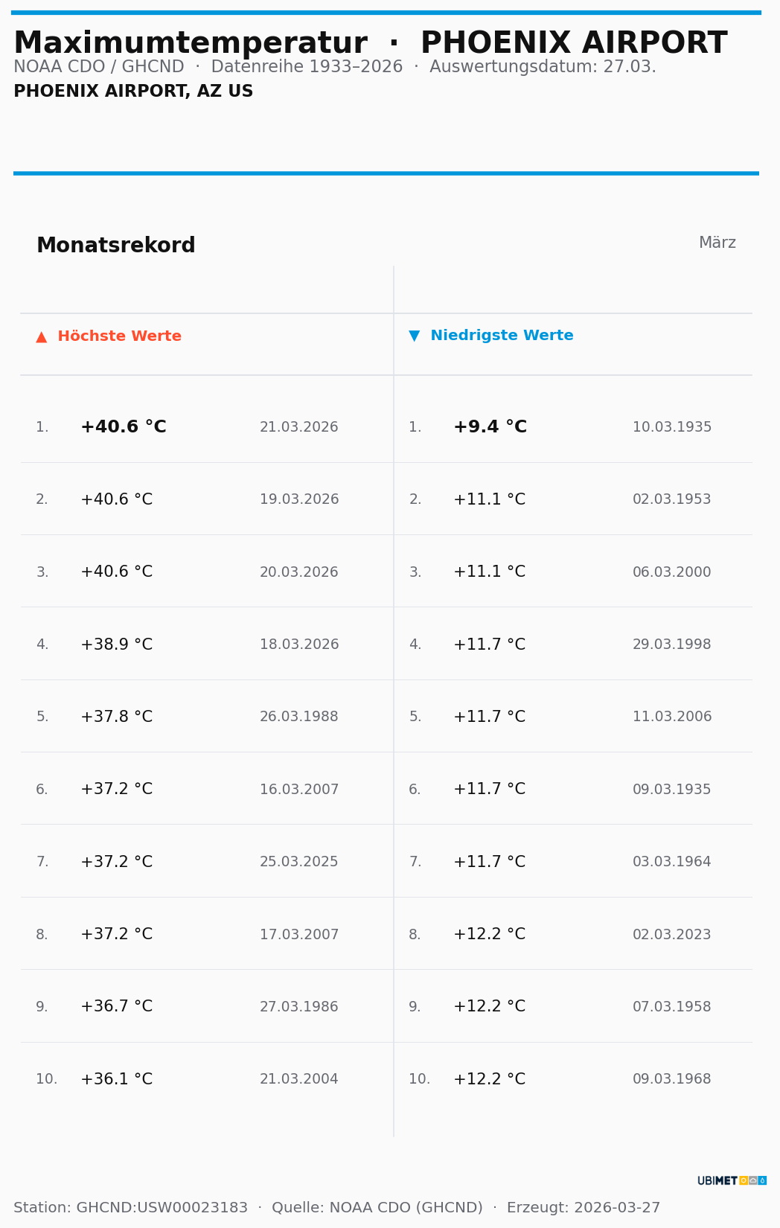Click the blue downward triangle icon
Viewport: 780px width, 1228px height.
coord(414,336)
